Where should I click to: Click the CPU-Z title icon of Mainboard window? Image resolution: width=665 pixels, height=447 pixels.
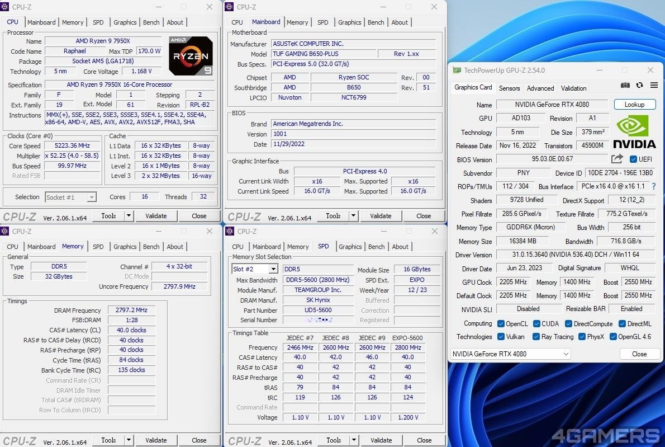pos(230,7)
